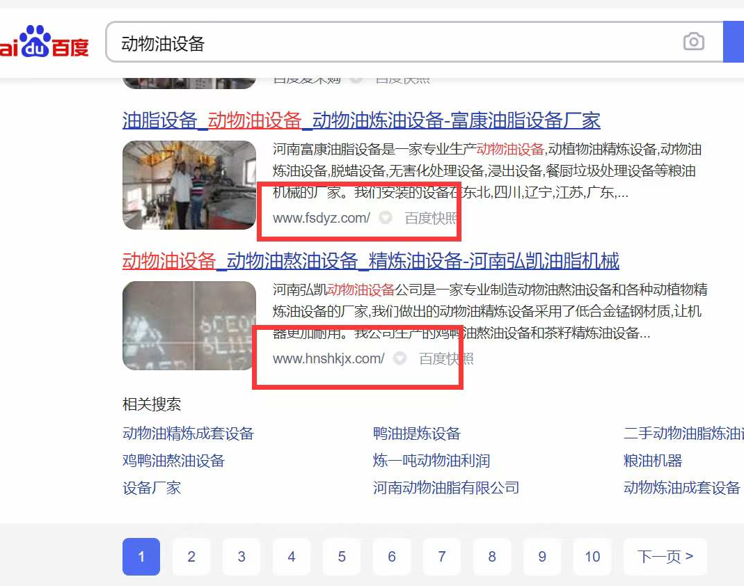The width and height of the screenshot is (744, 586).
Task: Go to results page 8
Action: coord(492,557)
